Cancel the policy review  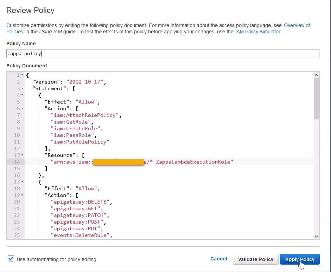tap(218, 259)
